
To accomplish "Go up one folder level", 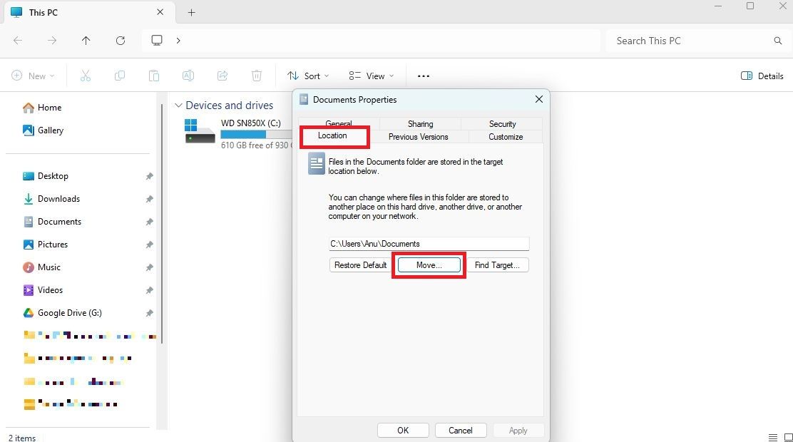I will click(86, 41).
